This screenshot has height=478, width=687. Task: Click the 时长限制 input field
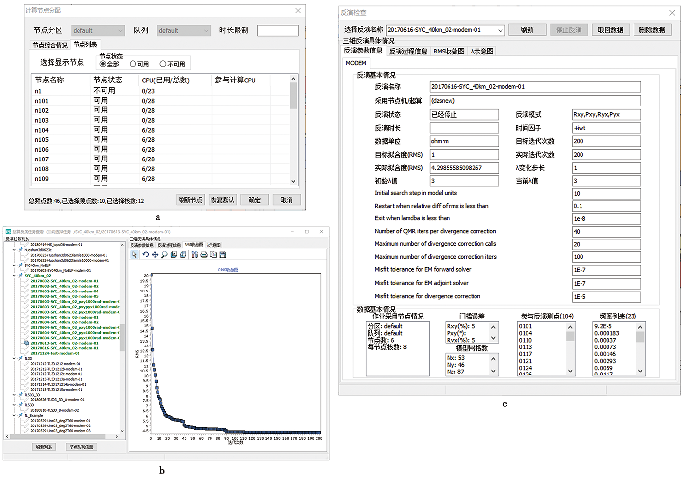pyautogui.click(x=278, y=30)
